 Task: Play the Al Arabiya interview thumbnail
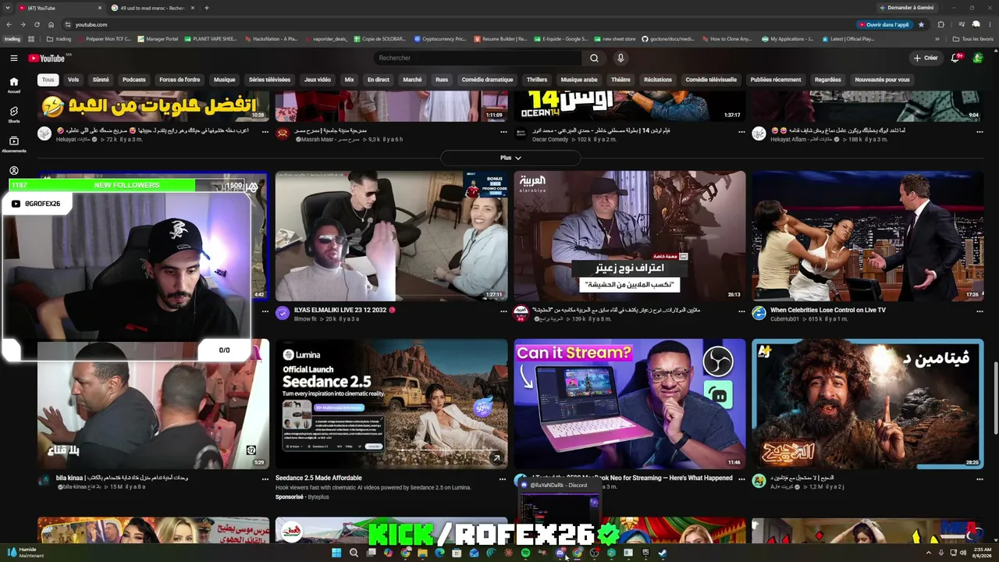[x=630, y=236]
